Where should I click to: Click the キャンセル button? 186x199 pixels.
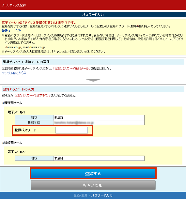[93, 185]
